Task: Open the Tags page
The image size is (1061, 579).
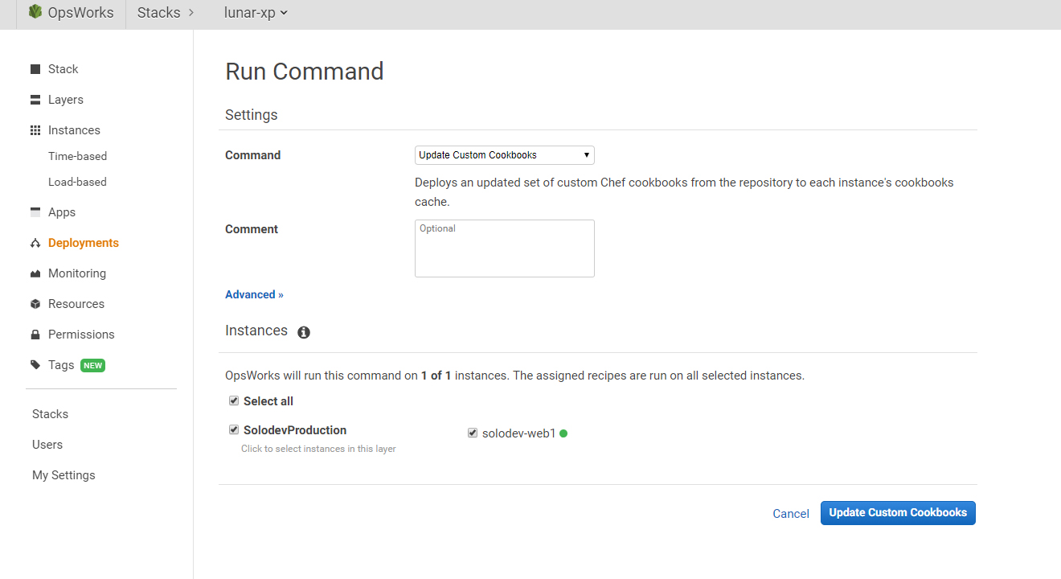Action: click(x=61, y=365)
